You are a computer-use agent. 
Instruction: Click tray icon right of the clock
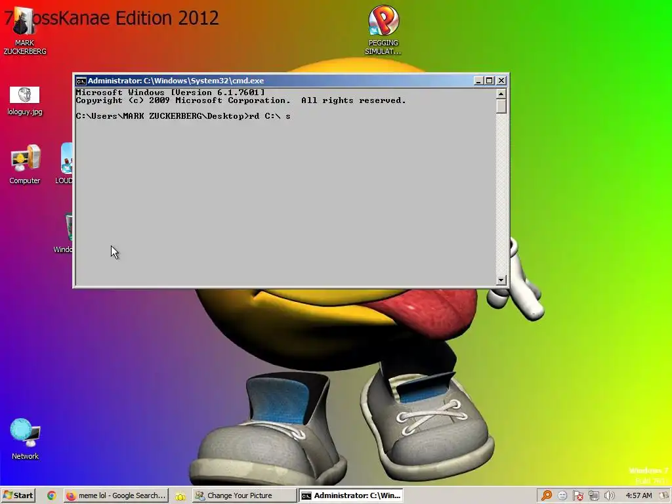[665, 495]
